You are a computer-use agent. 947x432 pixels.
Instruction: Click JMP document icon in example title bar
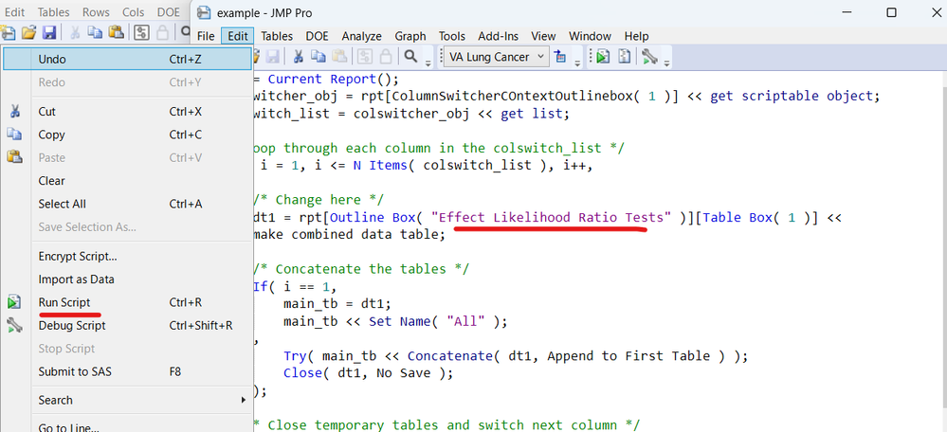pos(205,12)
